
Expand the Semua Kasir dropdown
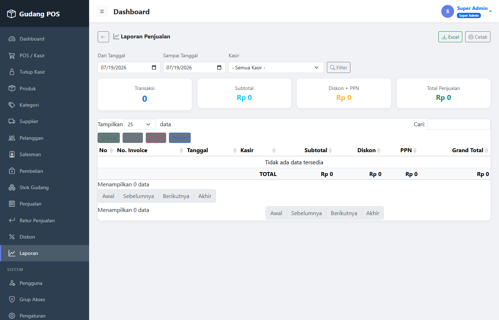pos(276,68)
